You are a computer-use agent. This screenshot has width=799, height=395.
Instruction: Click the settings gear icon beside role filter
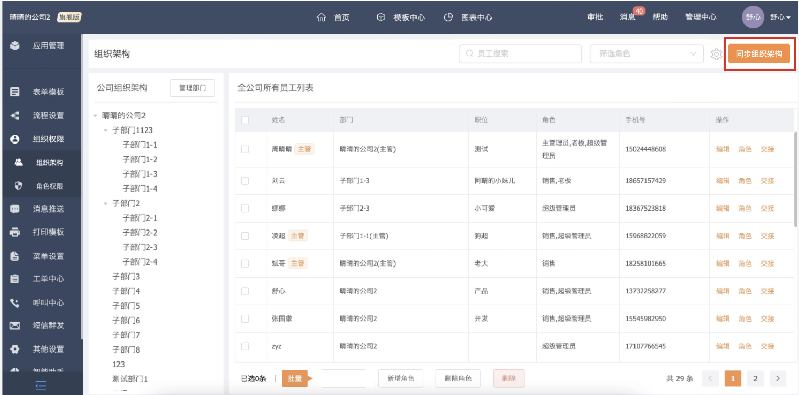[x=716, y=54]
